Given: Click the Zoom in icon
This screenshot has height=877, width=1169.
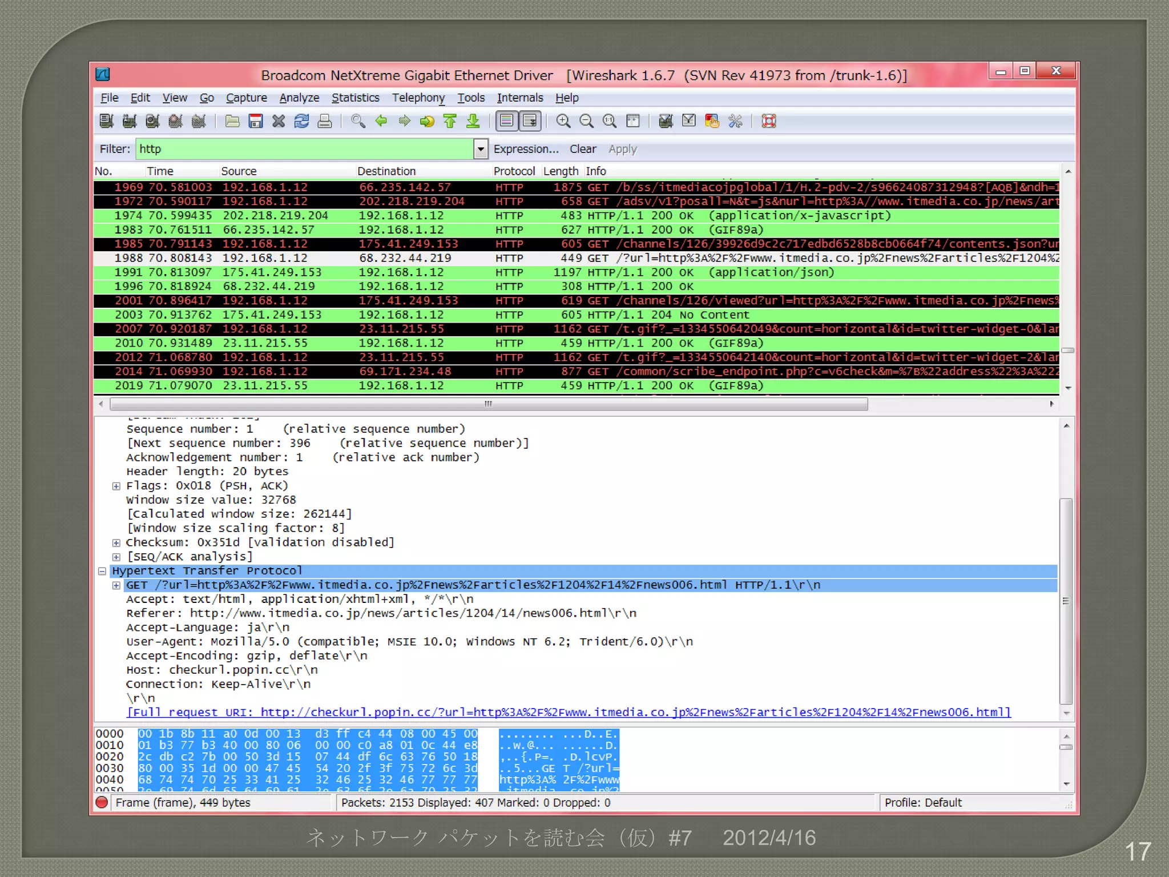Looking at the screenshot, I should [563, 121].
